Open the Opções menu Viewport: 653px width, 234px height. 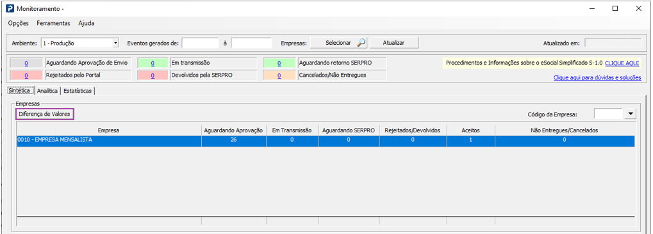(19, 23)
